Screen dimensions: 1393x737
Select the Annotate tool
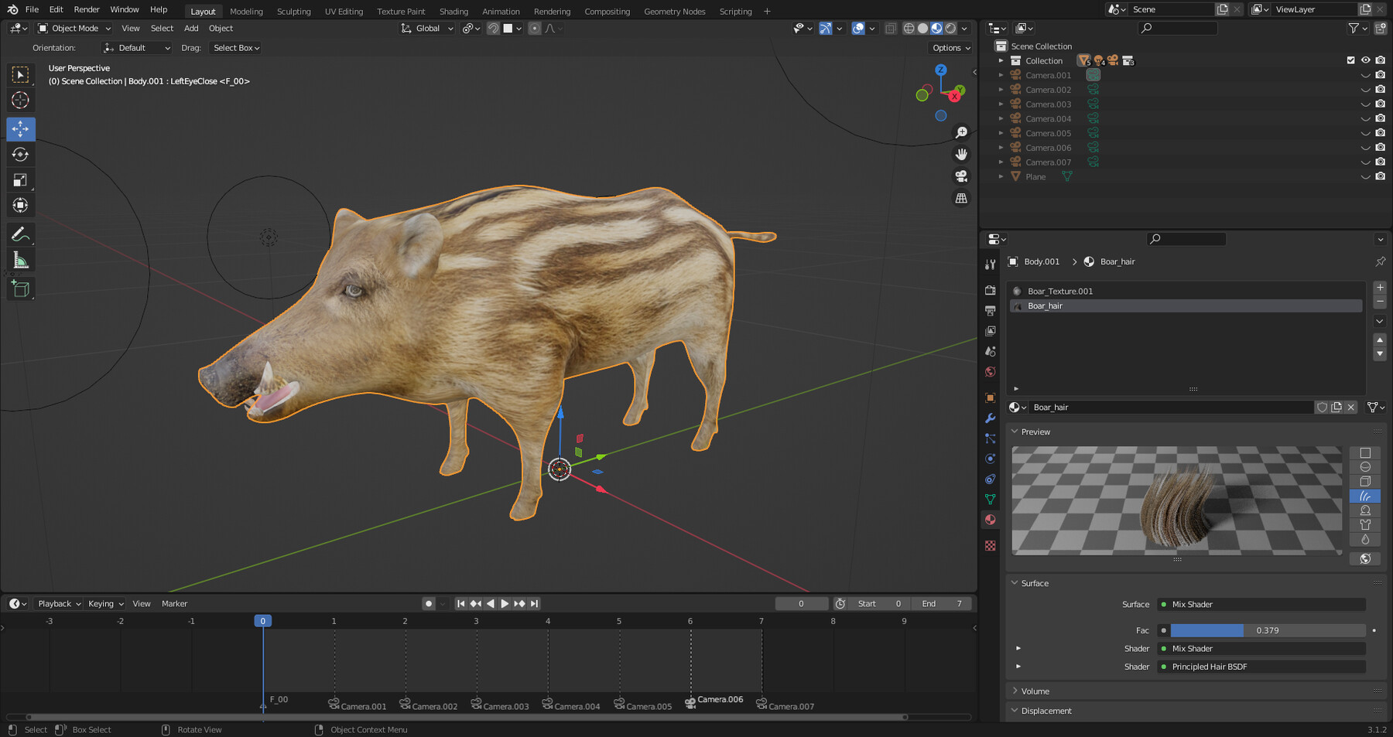coord(21,234)
